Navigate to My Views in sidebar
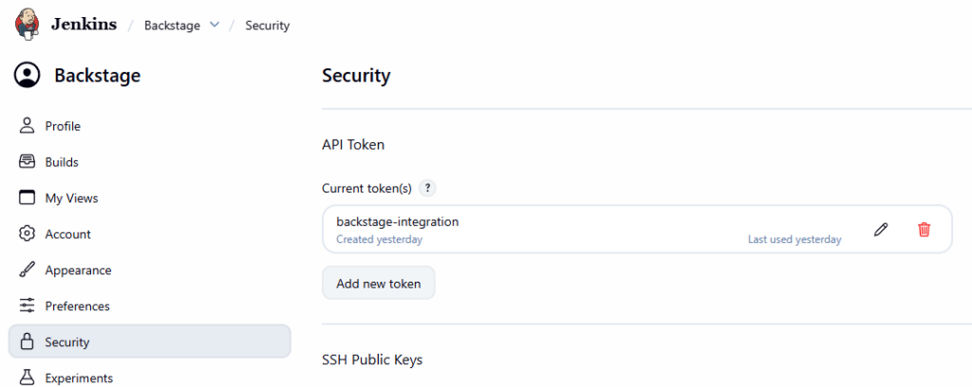972x387 pixels. pos(71,198)
